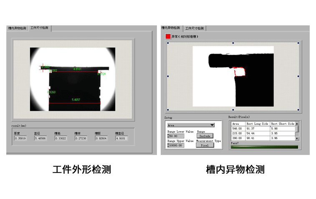Click the Area column header
316x199 pixels.
click(238, 124)
